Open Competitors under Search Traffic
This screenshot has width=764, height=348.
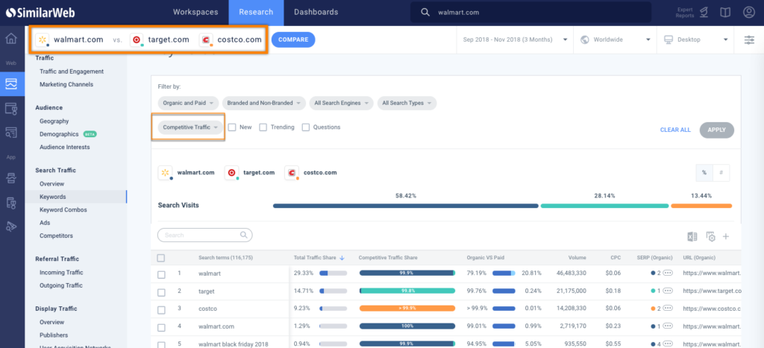tap(56, 235)
